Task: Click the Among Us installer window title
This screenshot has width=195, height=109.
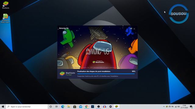Action: click(x=64, y=28)
